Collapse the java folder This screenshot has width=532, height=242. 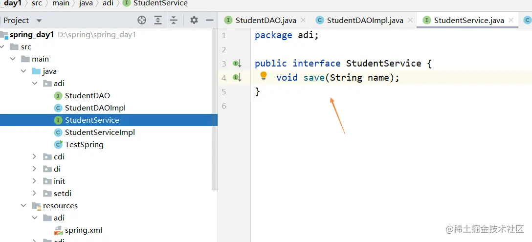tap(24, 71)
